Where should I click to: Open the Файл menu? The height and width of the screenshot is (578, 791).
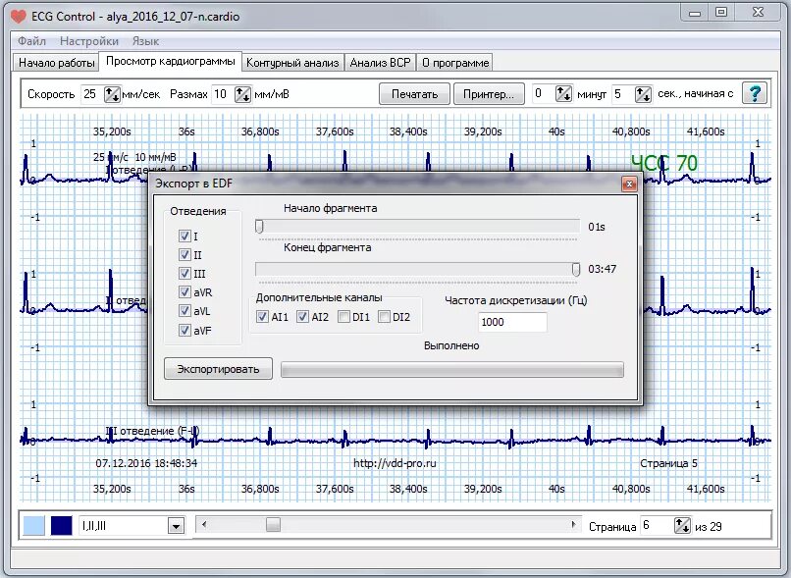[x=31, y=41]
